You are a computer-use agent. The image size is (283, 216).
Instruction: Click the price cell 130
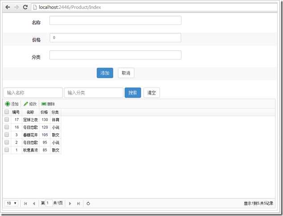[45, 120]
